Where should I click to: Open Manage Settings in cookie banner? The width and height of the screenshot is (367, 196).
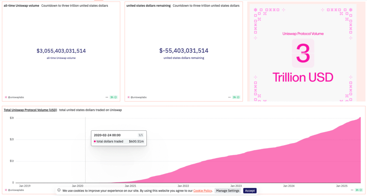point(228,191)
